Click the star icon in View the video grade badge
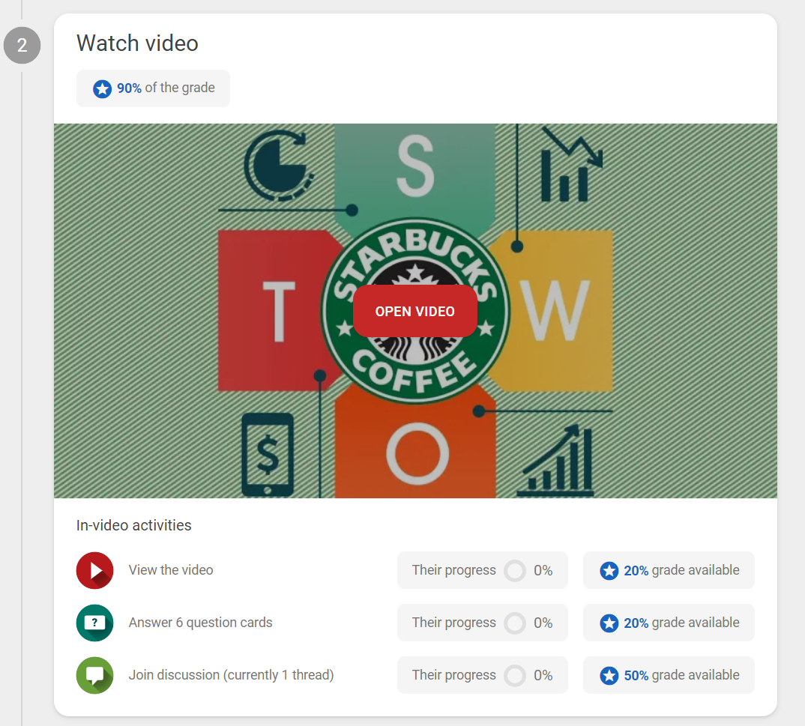 [609, 571]
